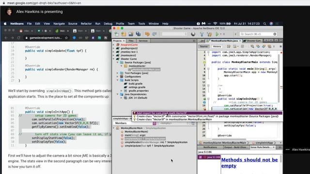
Task: Select gradle.properties in the project tree
Action: coord(139,91)
